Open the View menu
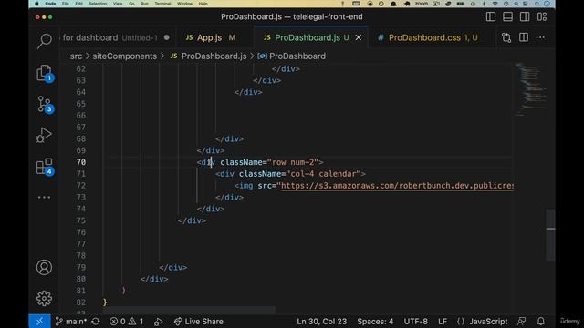This screenshot has width=584, height=328. pyautogui.click(x=118, y=4)
